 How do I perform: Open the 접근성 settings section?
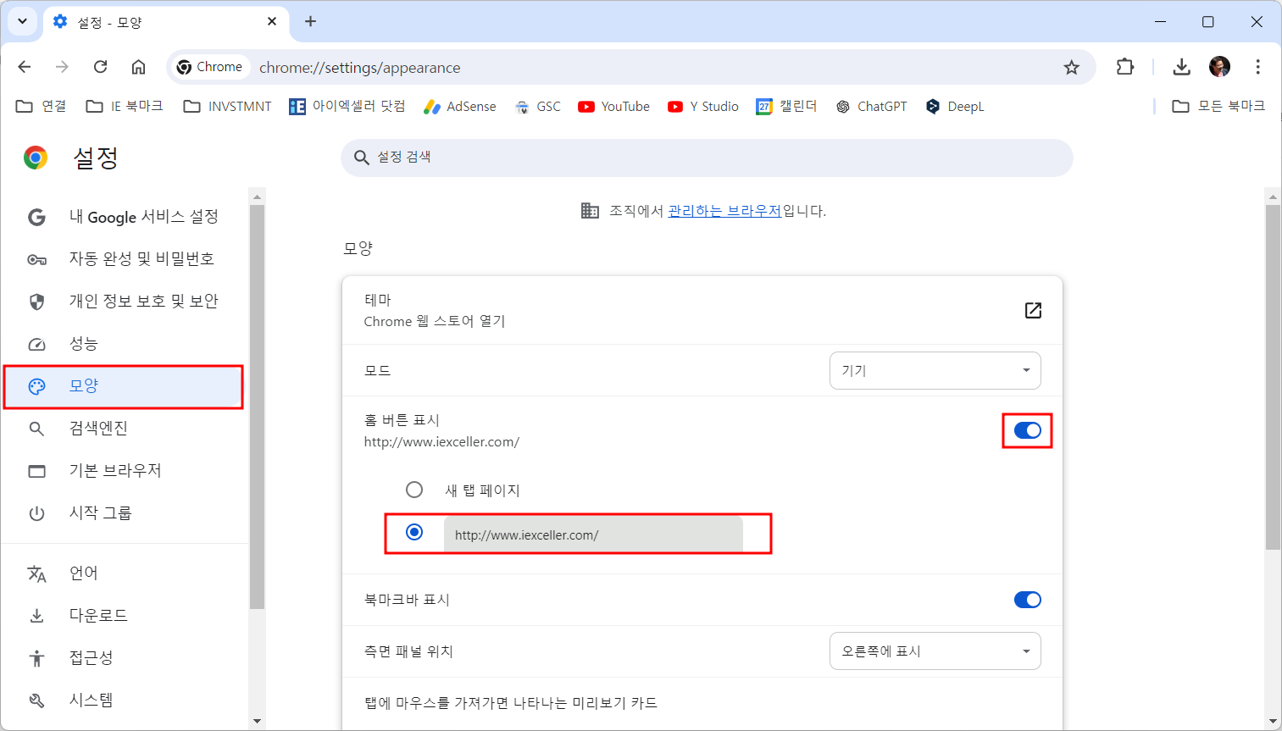tap(124, 658)
